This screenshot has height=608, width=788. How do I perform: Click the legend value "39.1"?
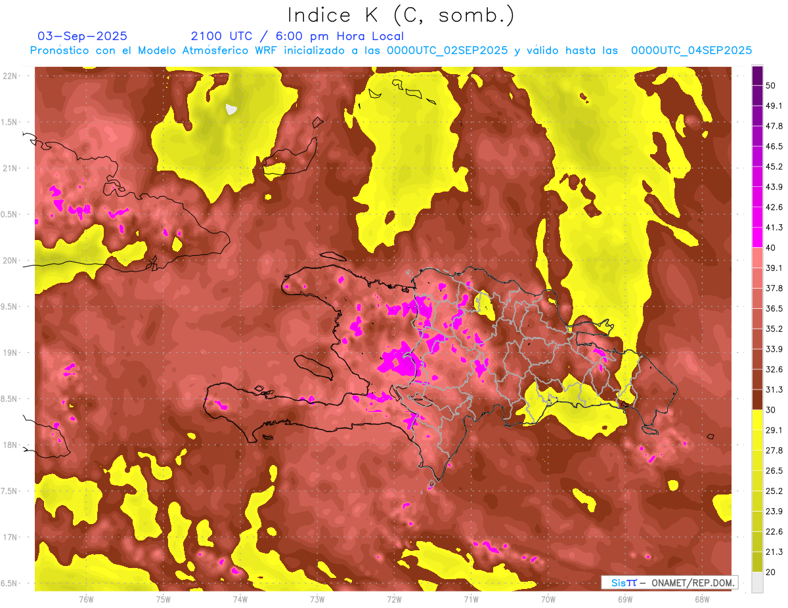[x=773, y=268]
